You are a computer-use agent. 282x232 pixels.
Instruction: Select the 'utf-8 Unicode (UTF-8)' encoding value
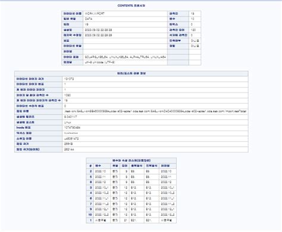point(100,62)
